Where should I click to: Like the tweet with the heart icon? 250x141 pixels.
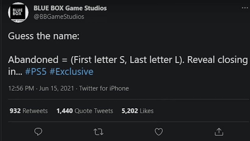pos(159,132)
